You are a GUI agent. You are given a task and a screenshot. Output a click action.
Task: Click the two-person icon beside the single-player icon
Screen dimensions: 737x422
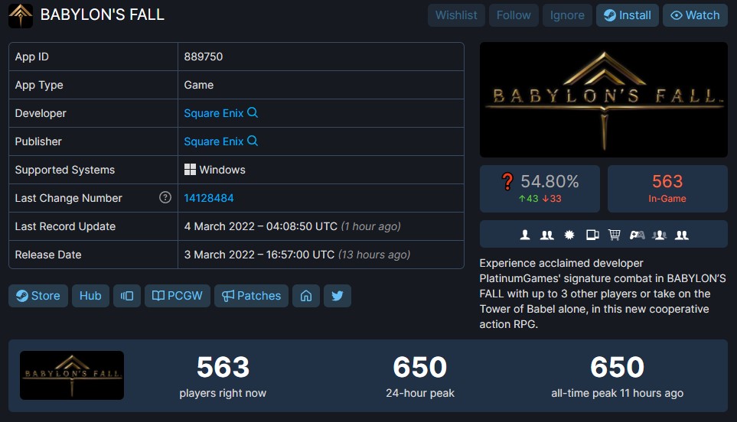[546, 235]
